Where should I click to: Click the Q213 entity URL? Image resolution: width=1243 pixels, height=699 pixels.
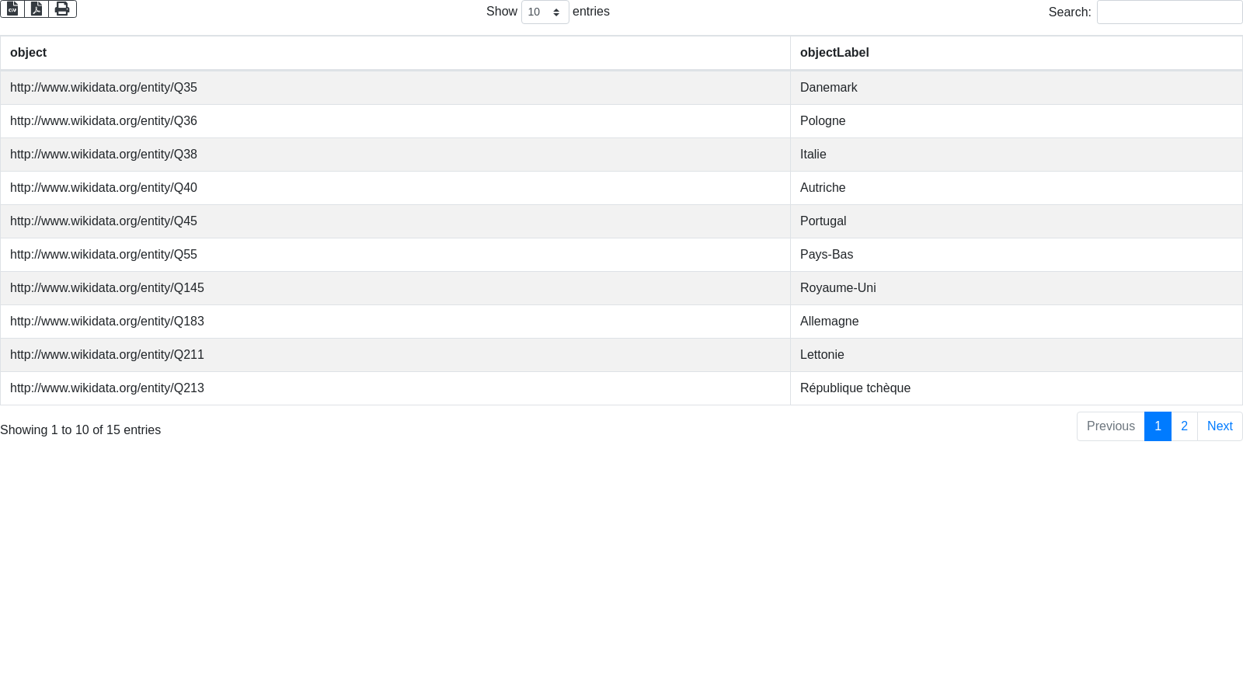pos(107,388)
